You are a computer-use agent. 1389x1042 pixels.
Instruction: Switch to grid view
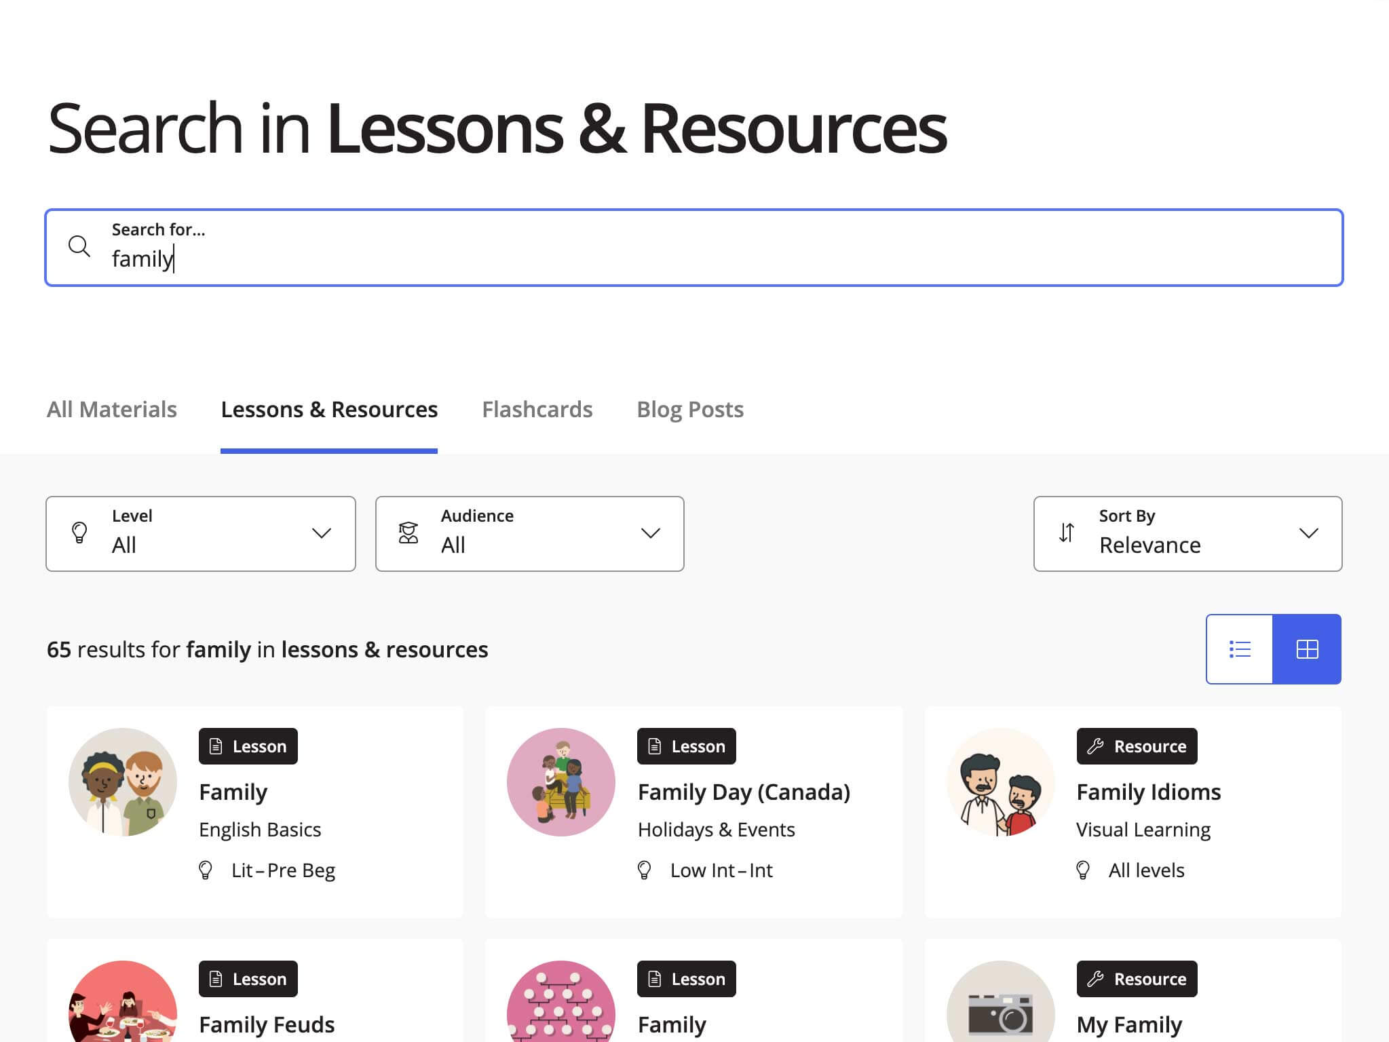pyautogui.click(x=1307, y=649)
